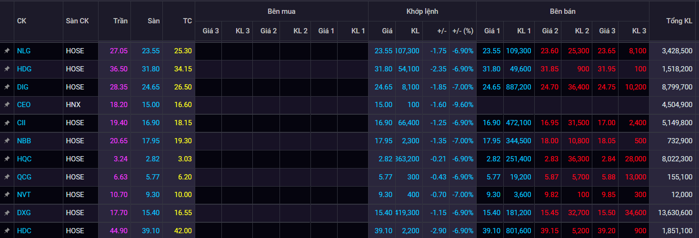Pin the HDC stock row
The width and height of the screenshot is (699, 238).
click(7, 231)
